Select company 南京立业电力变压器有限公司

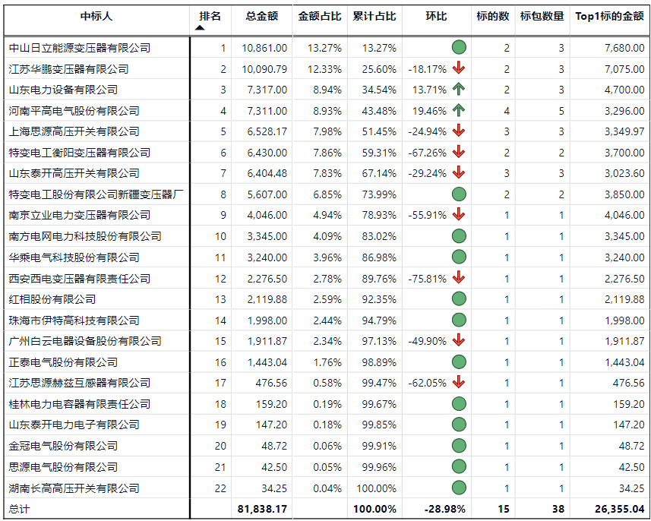coord(79,215)
